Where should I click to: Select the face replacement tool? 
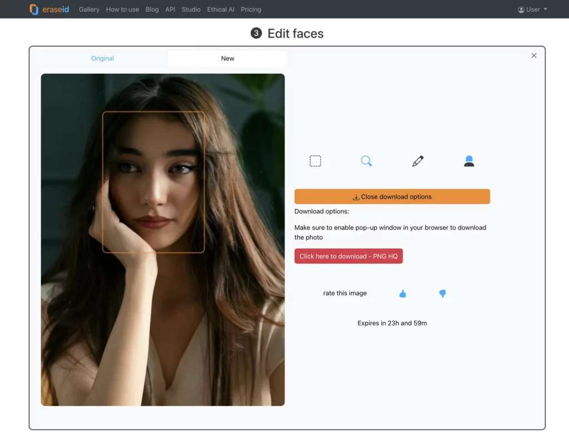[468, 160]
